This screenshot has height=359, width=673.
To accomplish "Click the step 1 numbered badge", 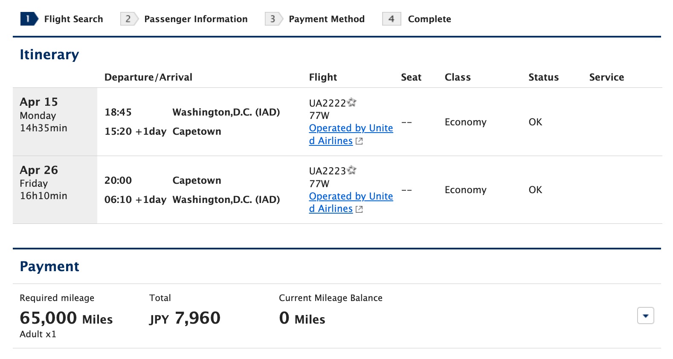I will pos(27,19).
